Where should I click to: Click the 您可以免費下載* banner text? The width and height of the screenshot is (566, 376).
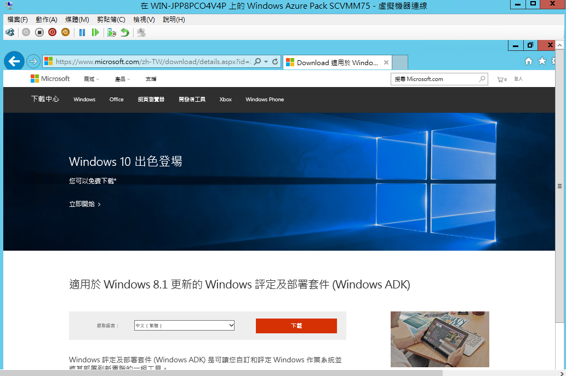click(93, 181)
